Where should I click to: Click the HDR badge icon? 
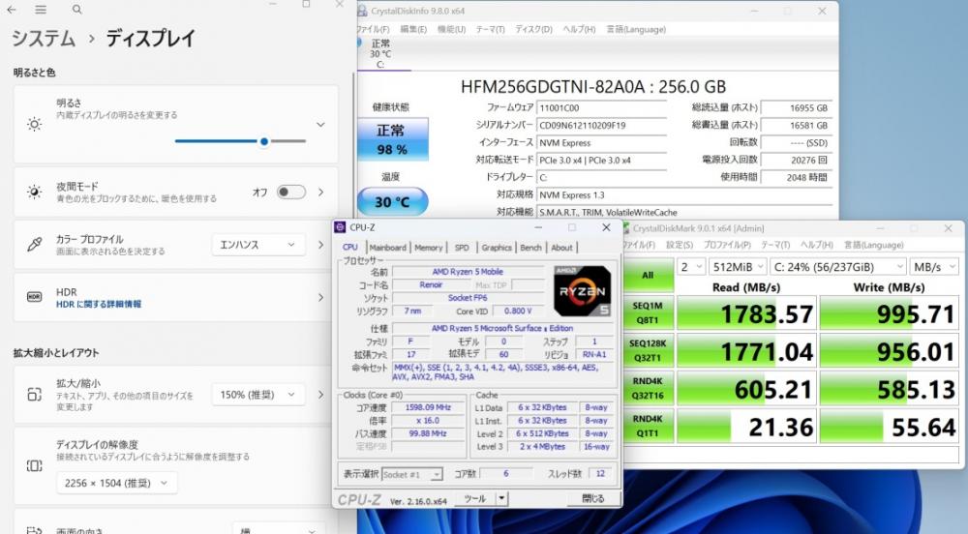35,297
